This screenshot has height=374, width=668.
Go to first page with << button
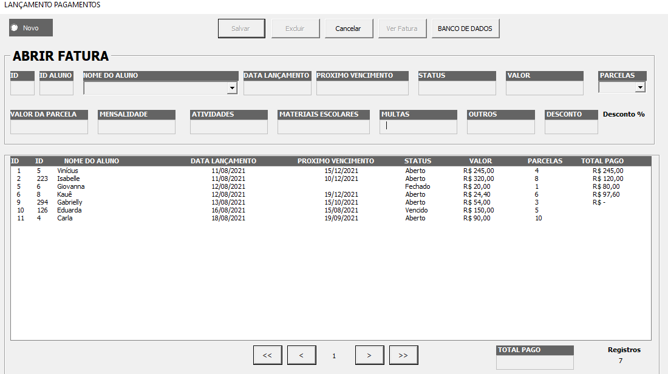click(x=268, y=355)
